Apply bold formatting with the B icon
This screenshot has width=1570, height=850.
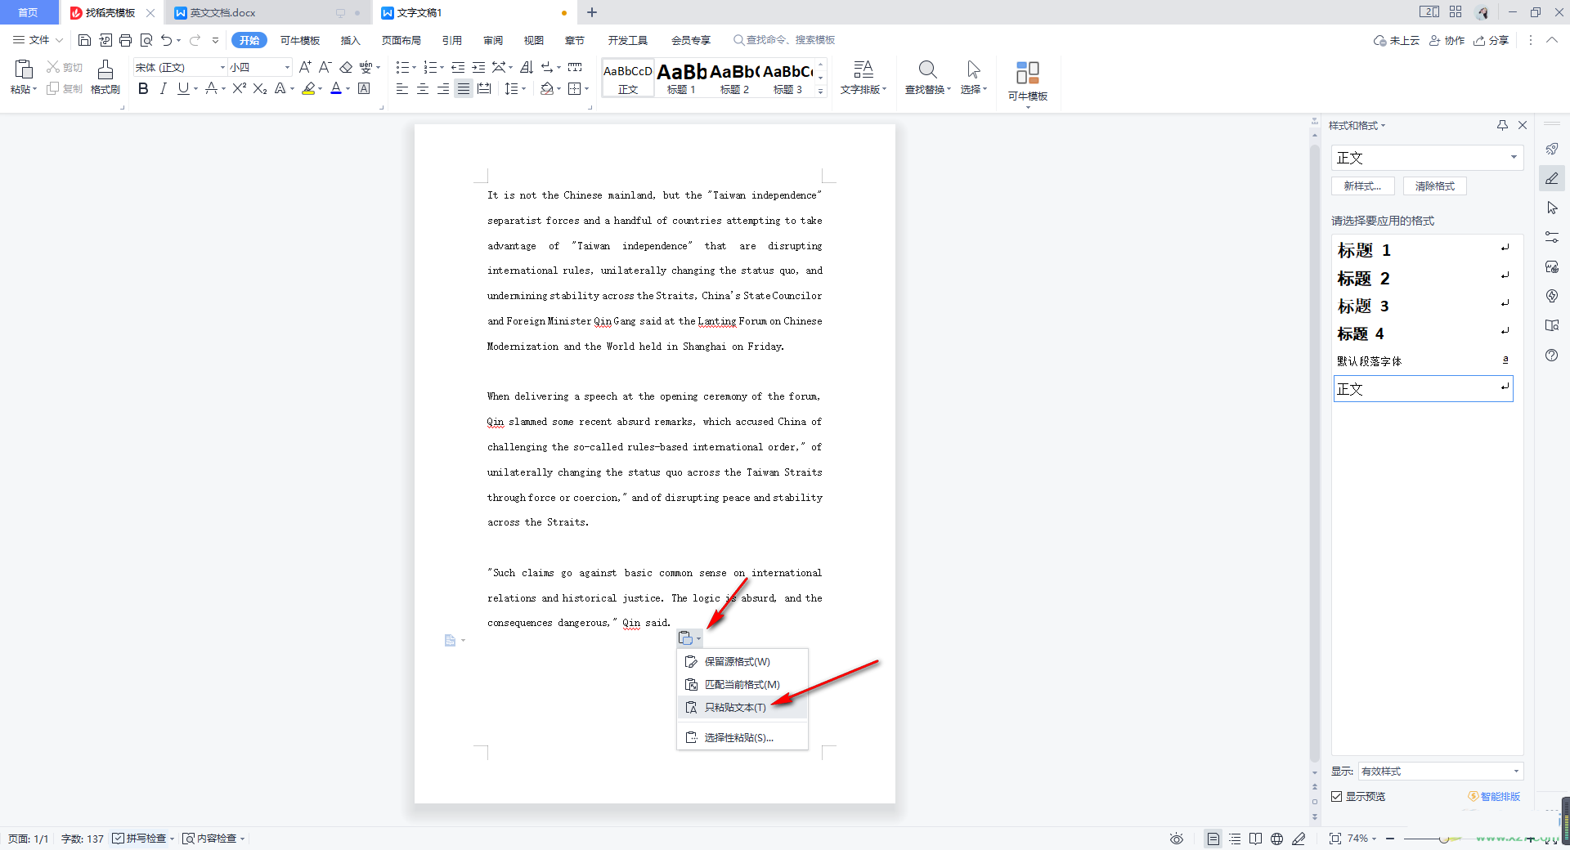143,88
